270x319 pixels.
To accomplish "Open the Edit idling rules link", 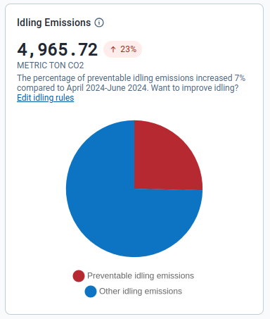I will [x=46, y=98].
